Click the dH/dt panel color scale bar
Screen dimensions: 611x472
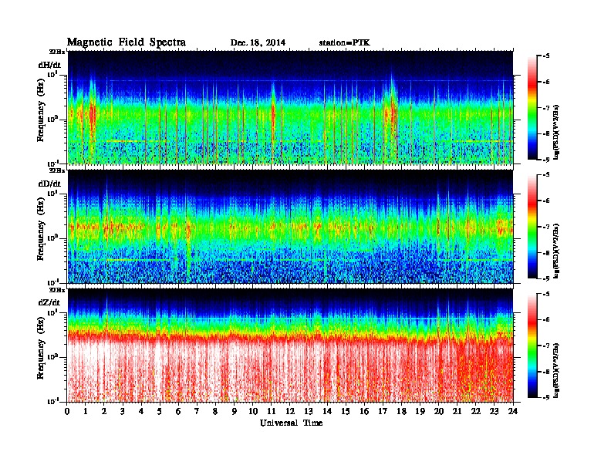click(532, 108)
